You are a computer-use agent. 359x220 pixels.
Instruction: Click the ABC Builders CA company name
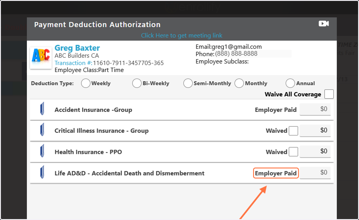coord(77,56)
